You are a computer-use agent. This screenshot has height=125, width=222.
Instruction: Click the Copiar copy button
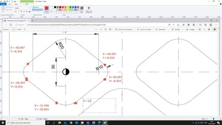click(9, 10)
